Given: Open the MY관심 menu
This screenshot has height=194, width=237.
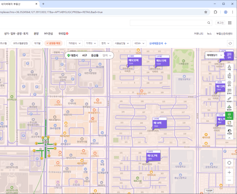Looking at the screenshot, I should click(49, 34).
